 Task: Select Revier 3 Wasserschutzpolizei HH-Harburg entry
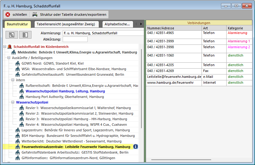point(76,119)
